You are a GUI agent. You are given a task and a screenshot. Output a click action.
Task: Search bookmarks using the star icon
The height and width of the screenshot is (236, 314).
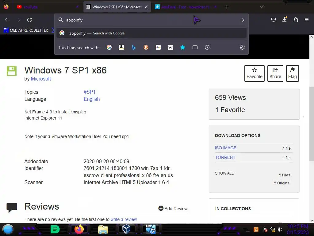(183, 47)
